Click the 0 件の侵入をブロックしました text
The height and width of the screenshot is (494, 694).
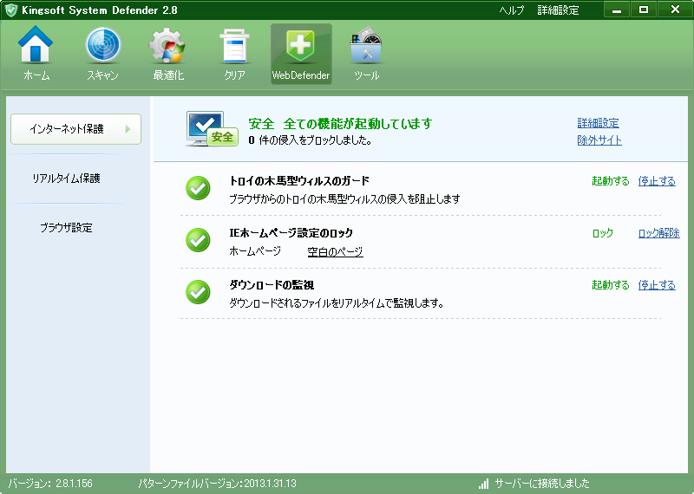tap(310, 140)
